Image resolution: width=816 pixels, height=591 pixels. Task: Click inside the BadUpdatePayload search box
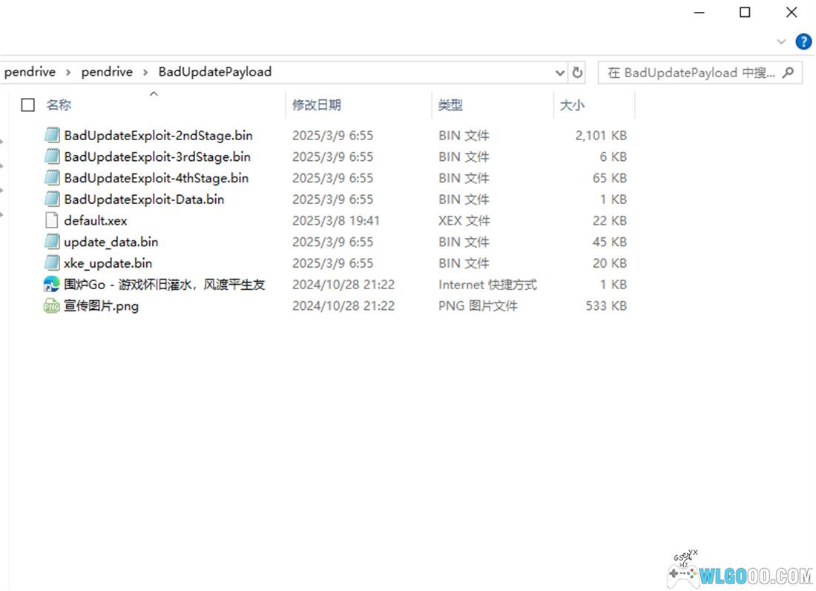(x=690, y=73)
